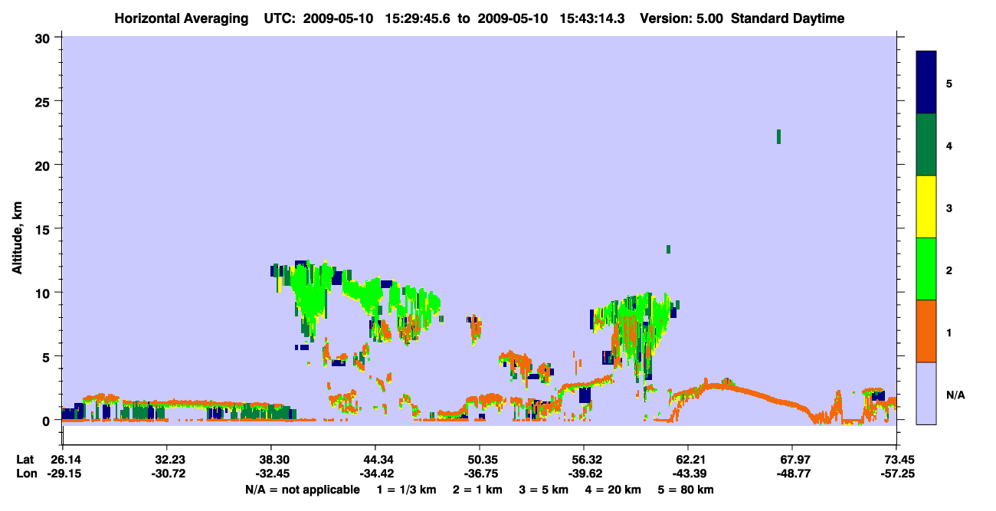Screen dimensions: 996x511
Task: Click longitude value -29.15
Action: (63, 474)
